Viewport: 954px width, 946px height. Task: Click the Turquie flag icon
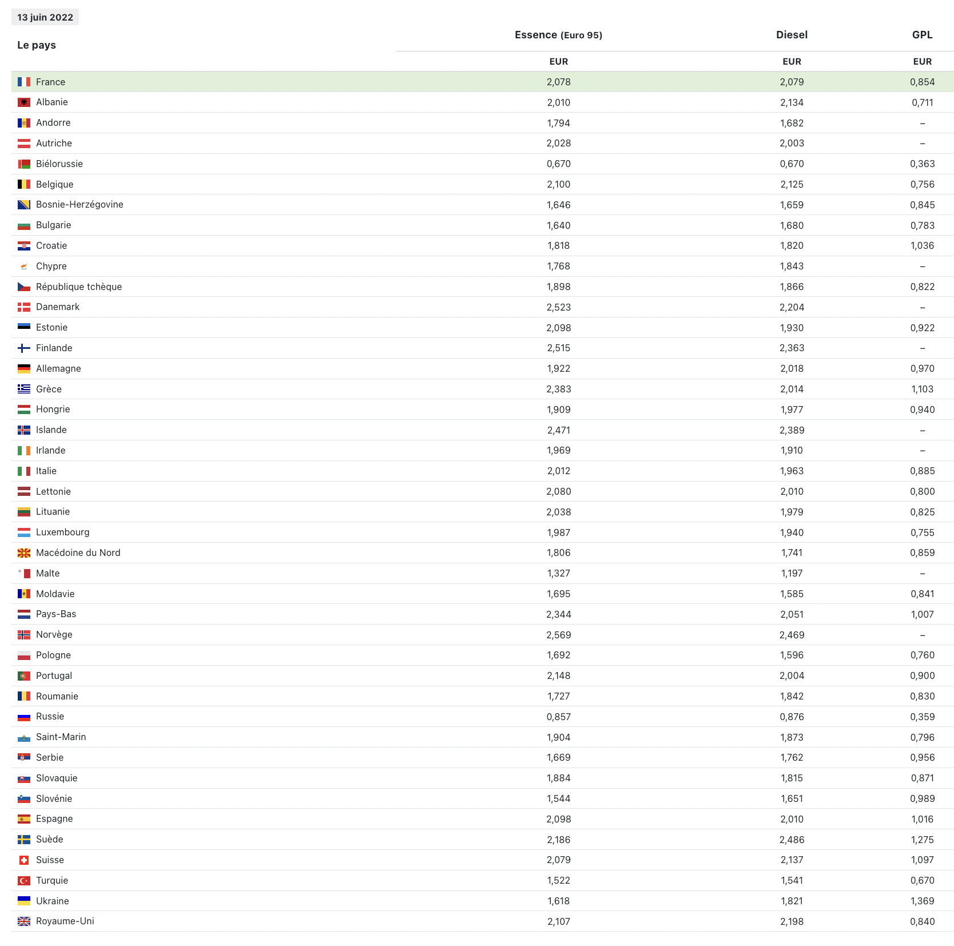coord(23,881)
